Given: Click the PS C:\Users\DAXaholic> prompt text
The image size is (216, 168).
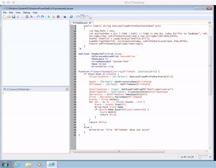Looking at the screenshot, I should [17, 89].
